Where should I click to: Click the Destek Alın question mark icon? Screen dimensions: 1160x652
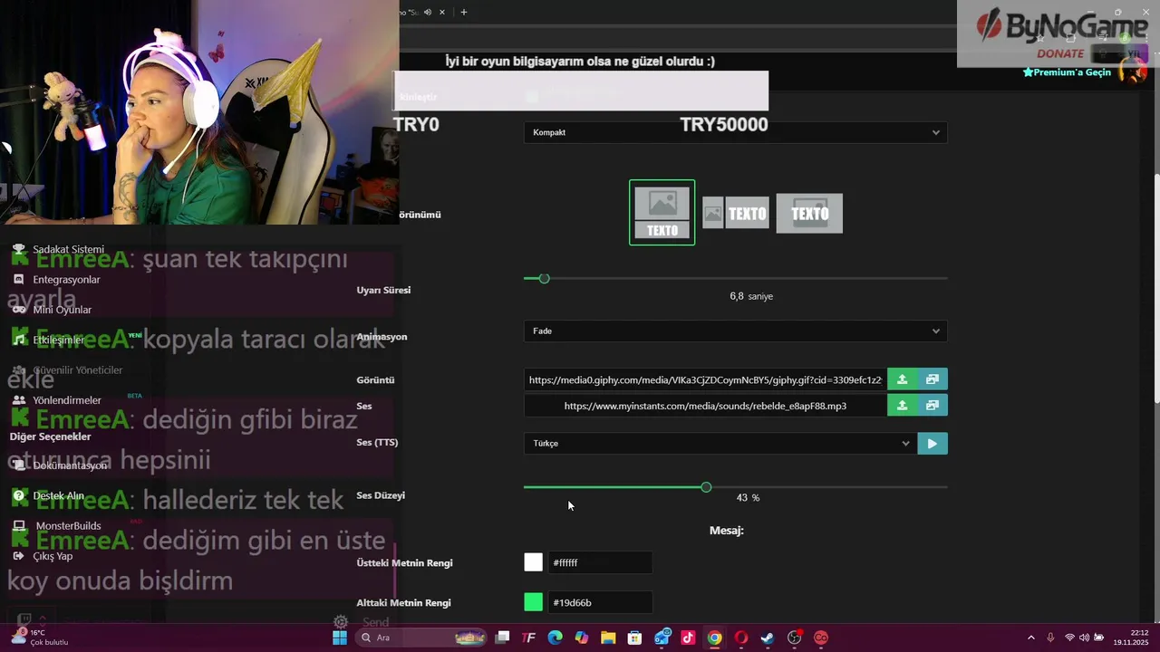coord(19,495)
